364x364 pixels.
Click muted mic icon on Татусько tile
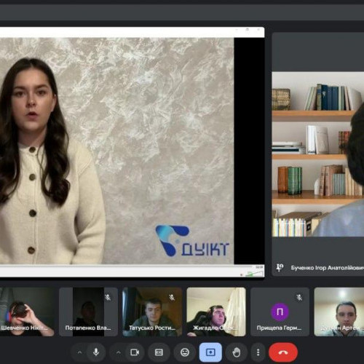point(172,297)
